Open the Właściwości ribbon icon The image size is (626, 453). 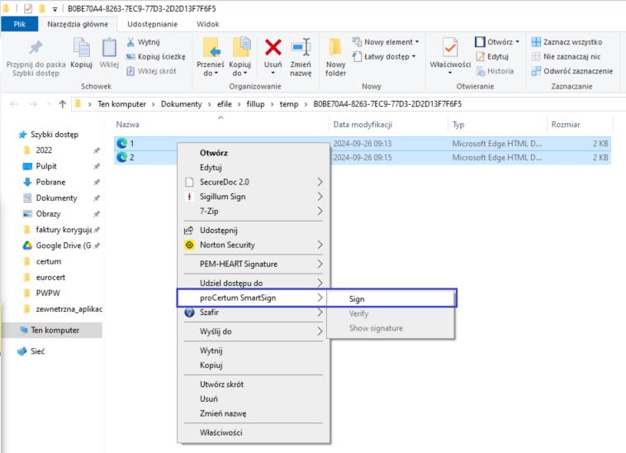click(x=450, y=48)
